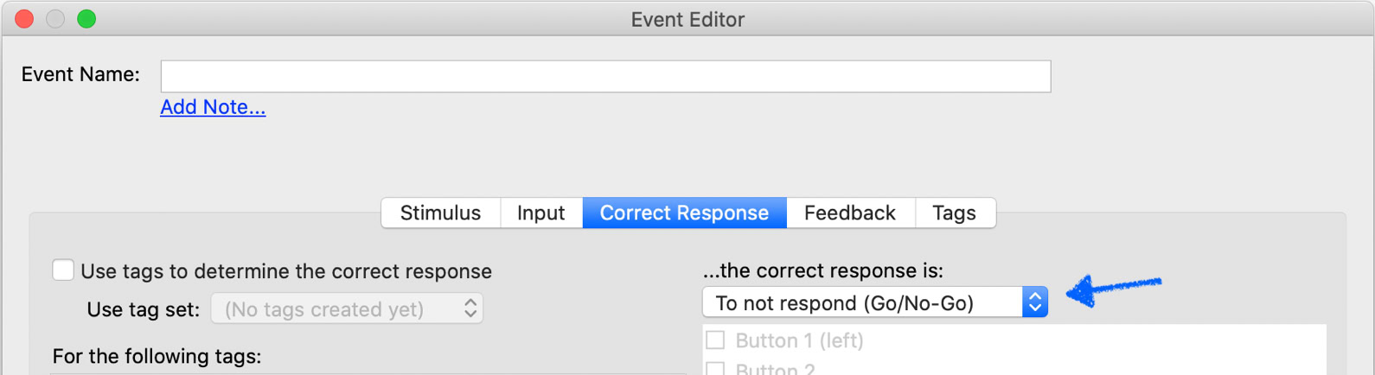
Task: Go to the Feedback tab
Action: pyautogui.click(x=850, y=213)
